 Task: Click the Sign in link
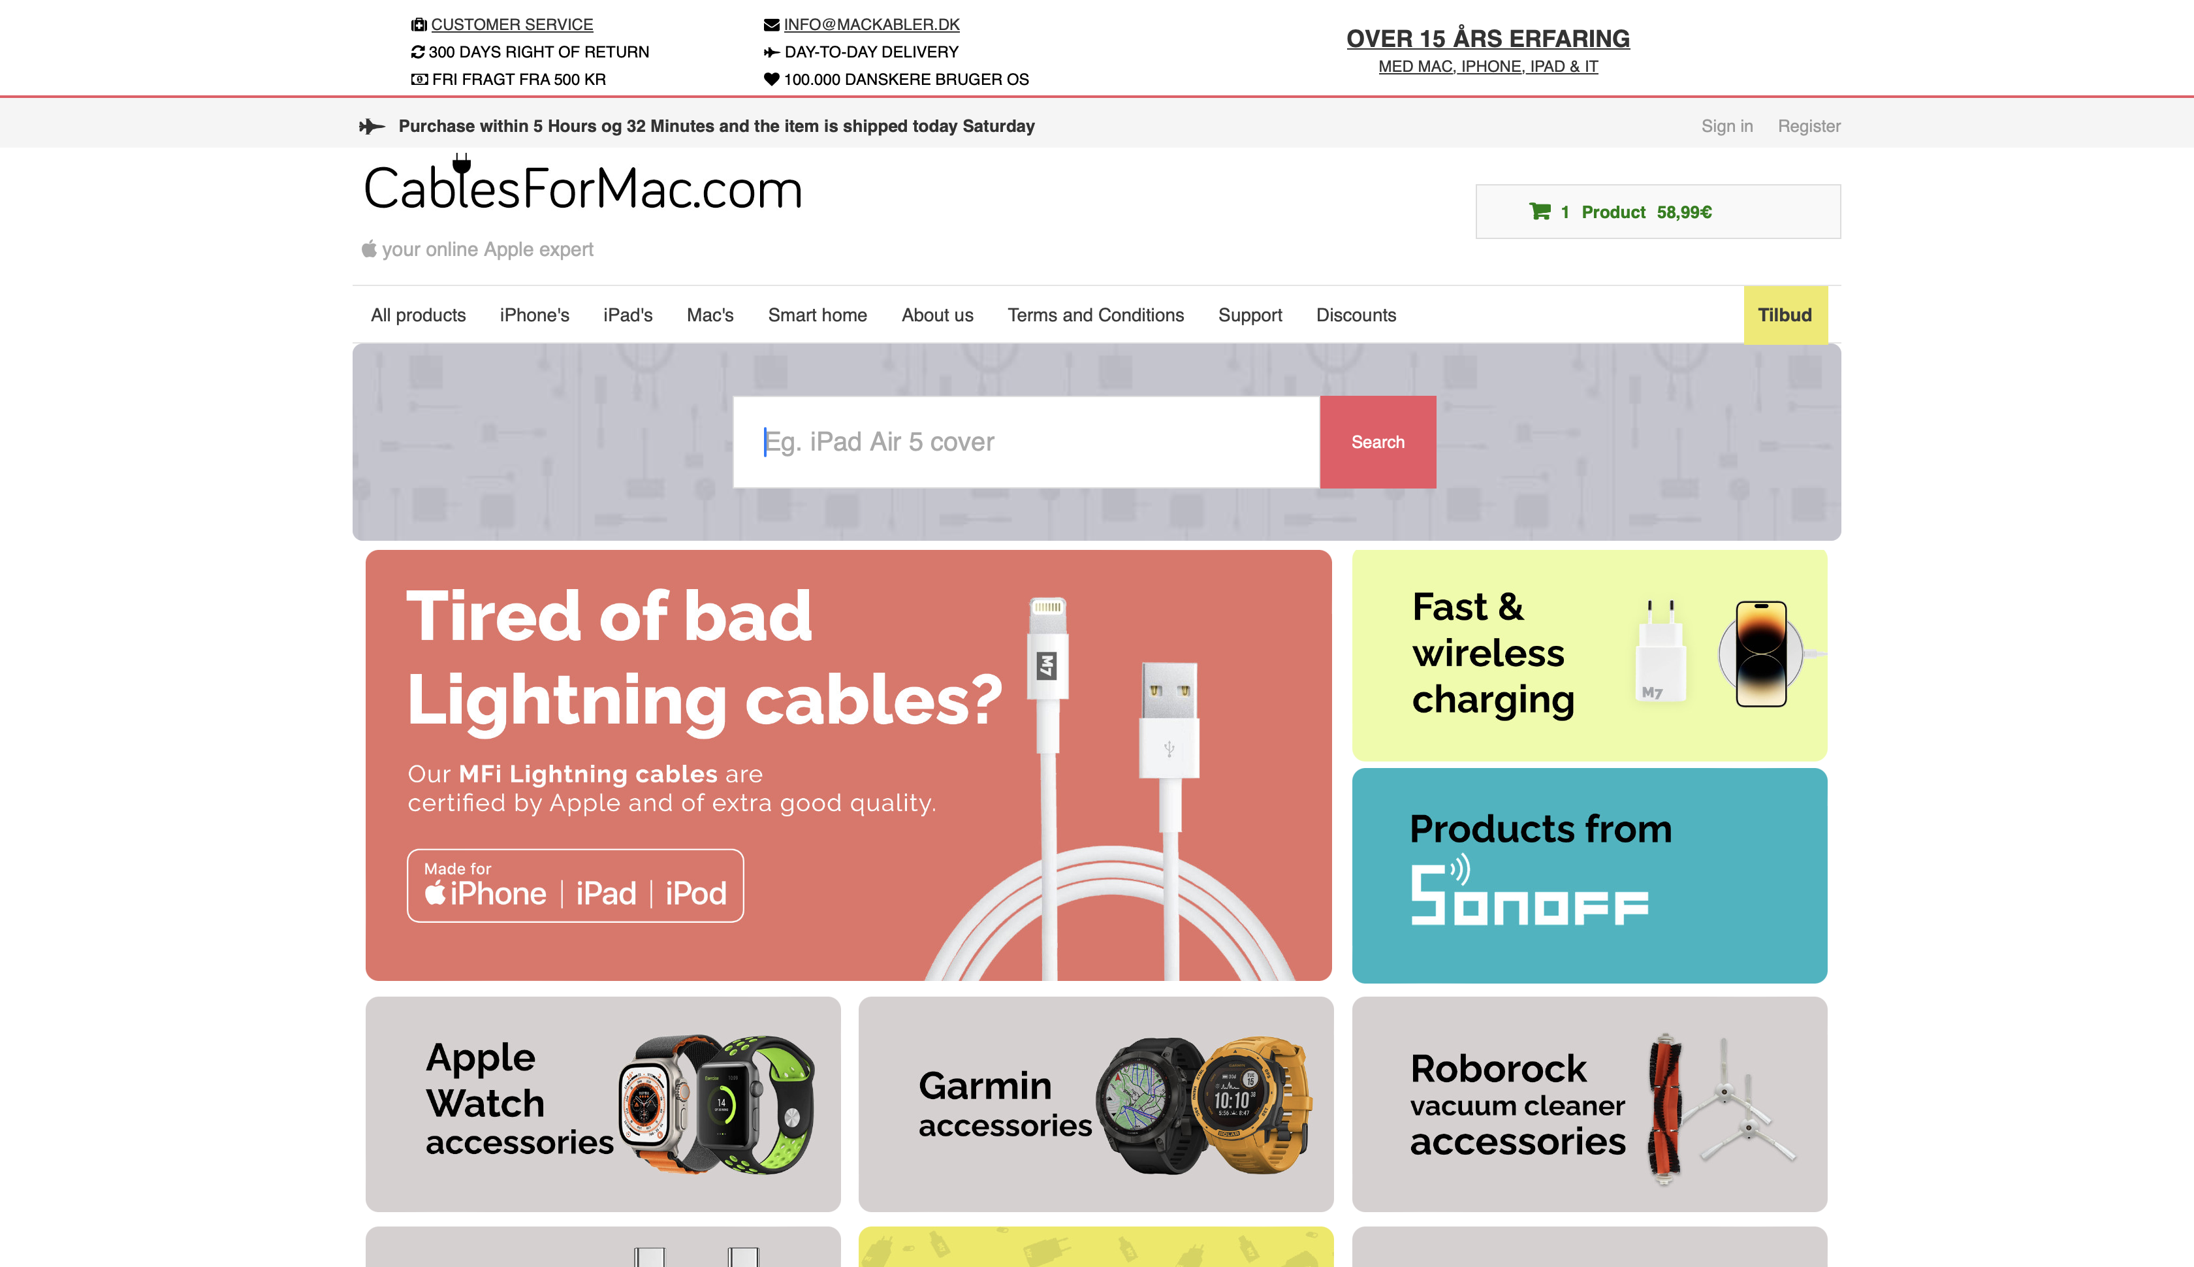(1726, 126)
